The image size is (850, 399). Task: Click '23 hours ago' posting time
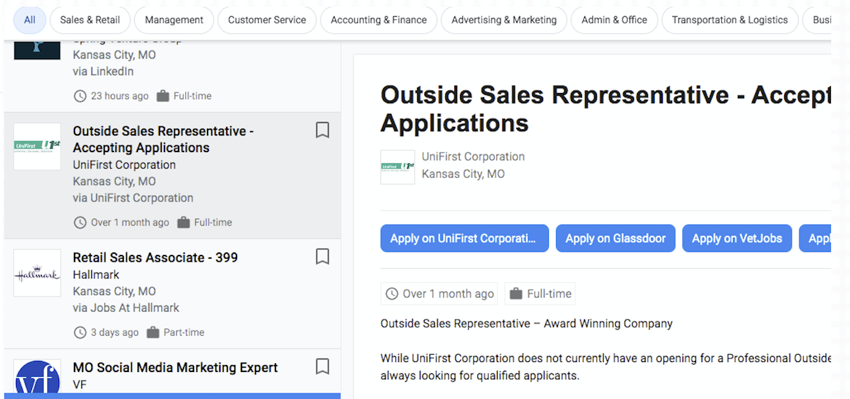pyautogui.click(x=119, y=96)
